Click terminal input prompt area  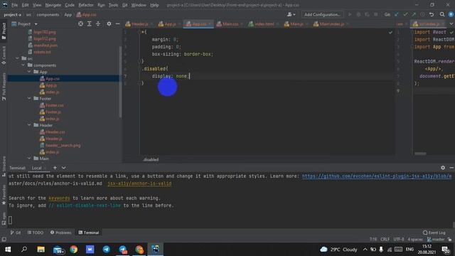pyautogui.click(x=11, y=220)
